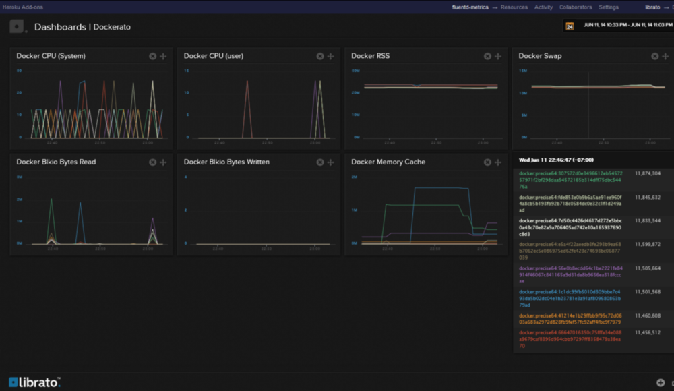Click legend entry with value 11,456,512
This screenshot has height=391, width=674.
tap(593, 339)
